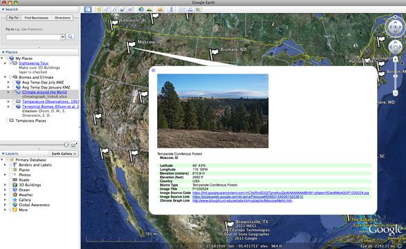Print using the printer icon
The height and width of the screenshot is (249, 406).
pos(190,10)
